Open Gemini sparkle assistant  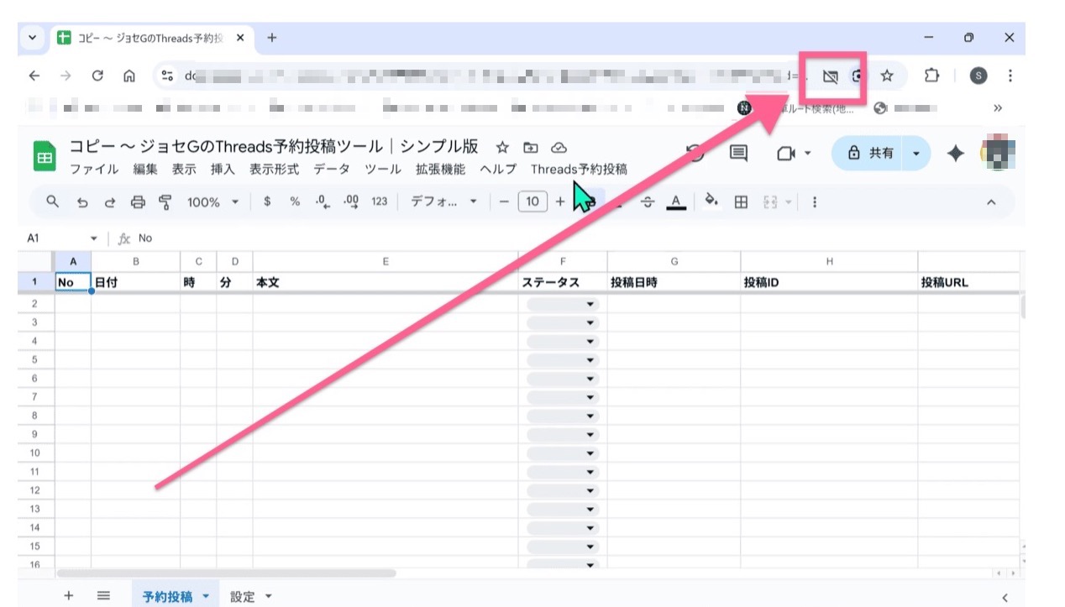click(955, 153)
